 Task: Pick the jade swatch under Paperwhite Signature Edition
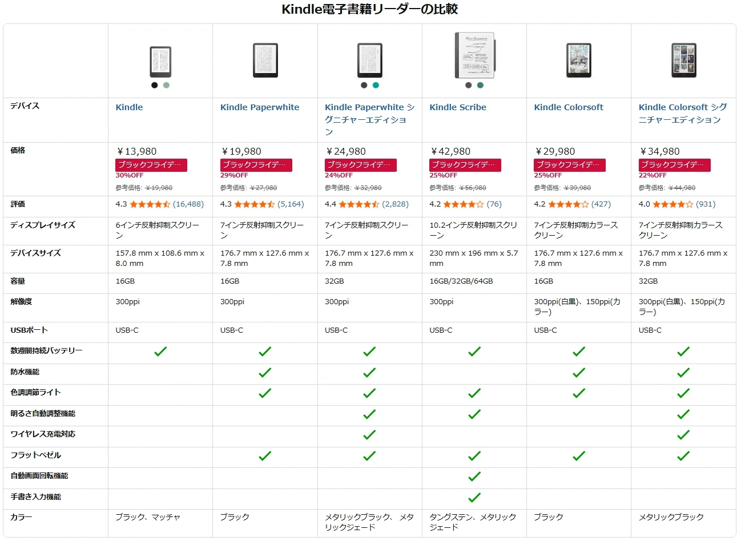tap(376, 85)
